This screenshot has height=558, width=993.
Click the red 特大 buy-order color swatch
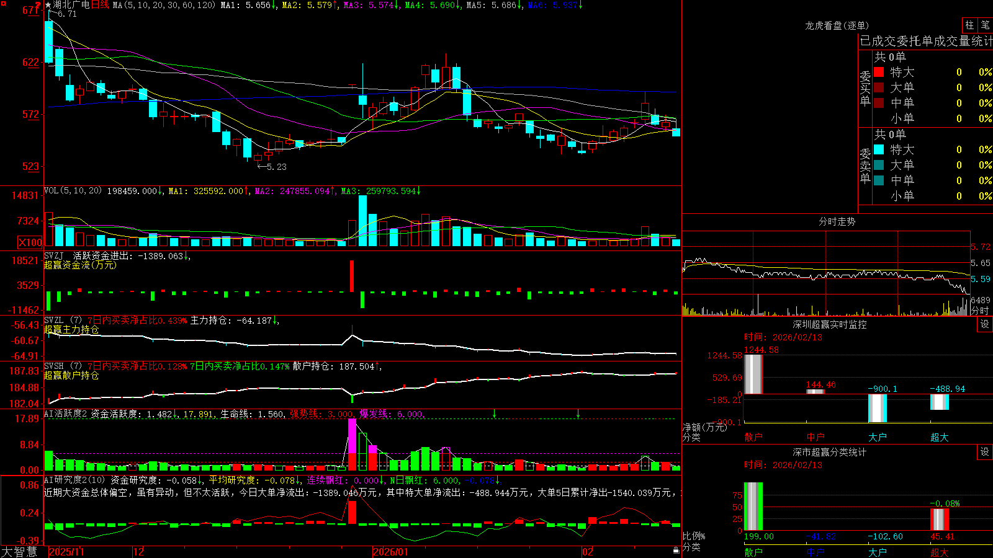(879, 72)
